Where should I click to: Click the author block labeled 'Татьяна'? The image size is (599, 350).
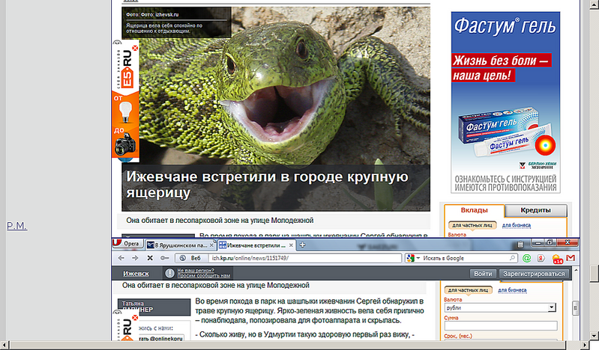click(154, 307)
